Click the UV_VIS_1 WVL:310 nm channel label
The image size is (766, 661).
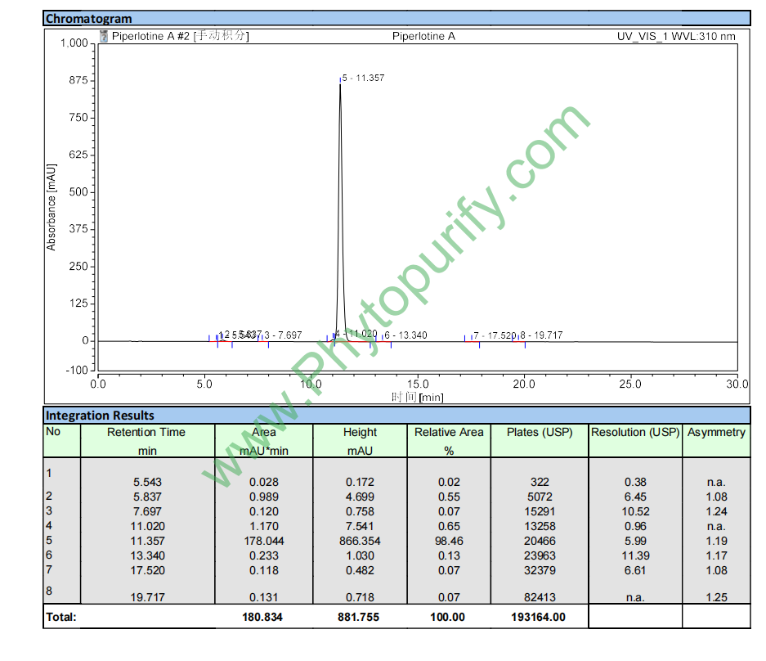pyautogui.click(x=676, y=36)
